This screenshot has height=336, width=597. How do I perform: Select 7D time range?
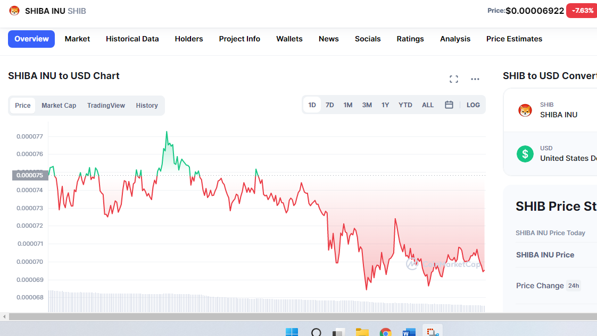click(x=330, y=105)
